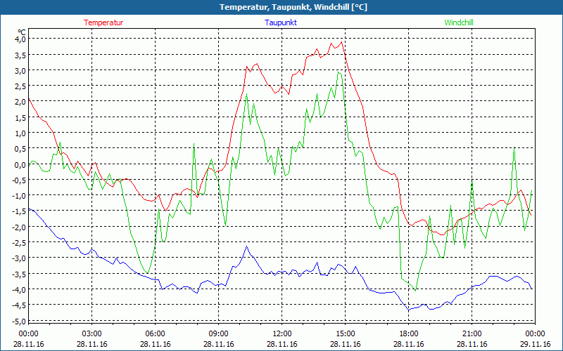Click the 21:00 time axis label
This screenshot has width=563, height=351.
(472, 333)
